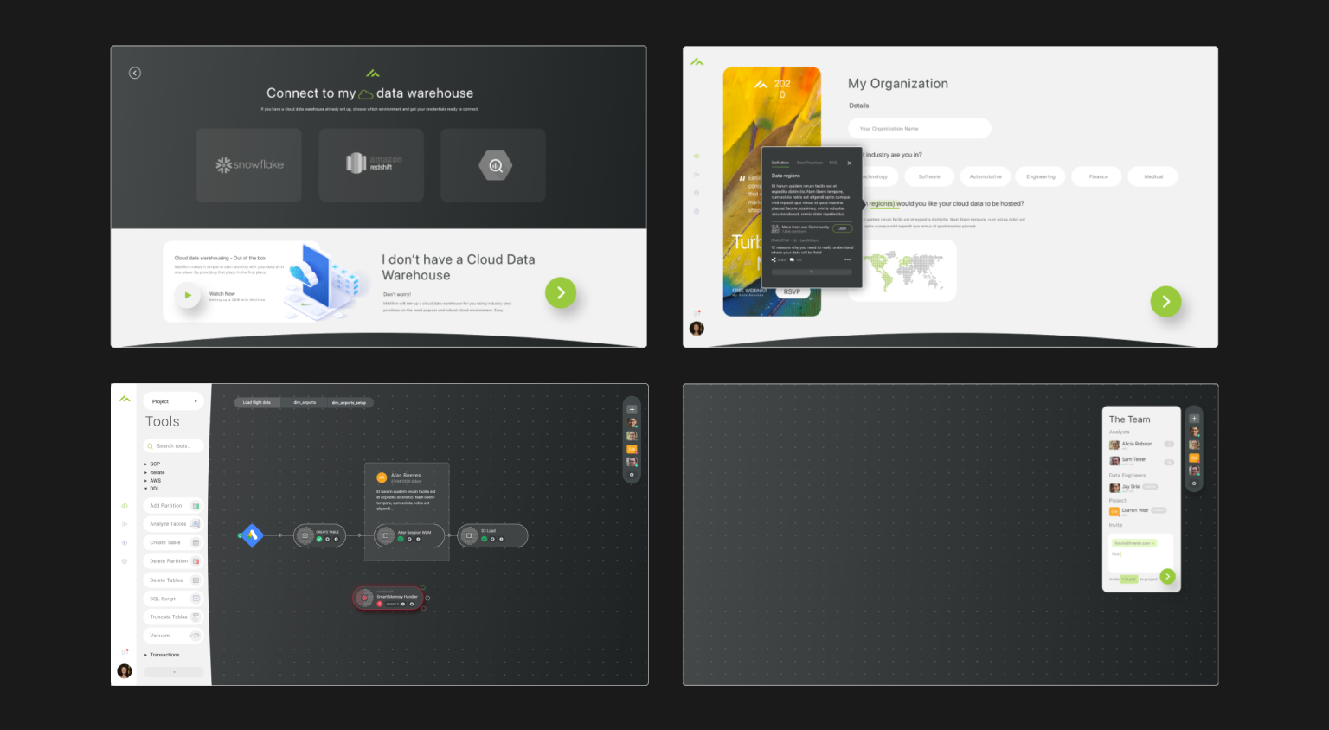Click green next arrow on My Organization screen
The width and height of the screenshot is (1329, 730).
[x=1165, y=301]
